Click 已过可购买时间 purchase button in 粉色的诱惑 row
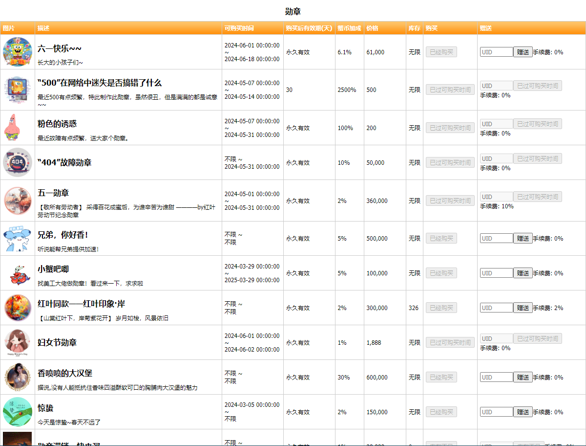 450,128
